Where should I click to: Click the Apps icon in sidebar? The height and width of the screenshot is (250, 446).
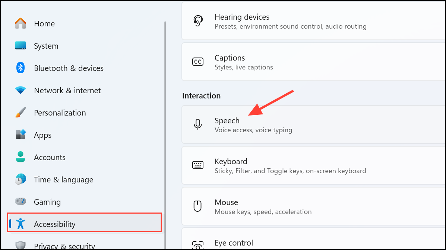point(20,134)
